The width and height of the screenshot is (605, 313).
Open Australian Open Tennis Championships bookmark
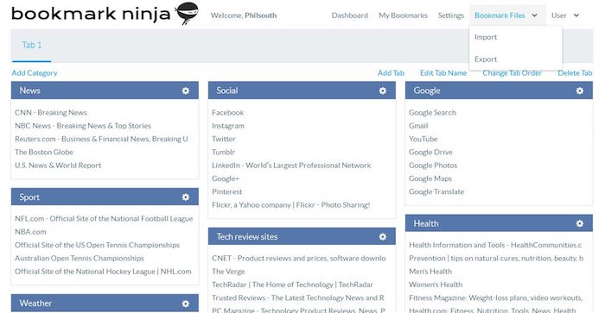tap(80, 258)
